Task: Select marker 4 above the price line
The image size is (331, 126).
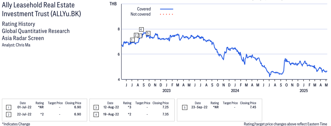Action: (x=141, y=29)
